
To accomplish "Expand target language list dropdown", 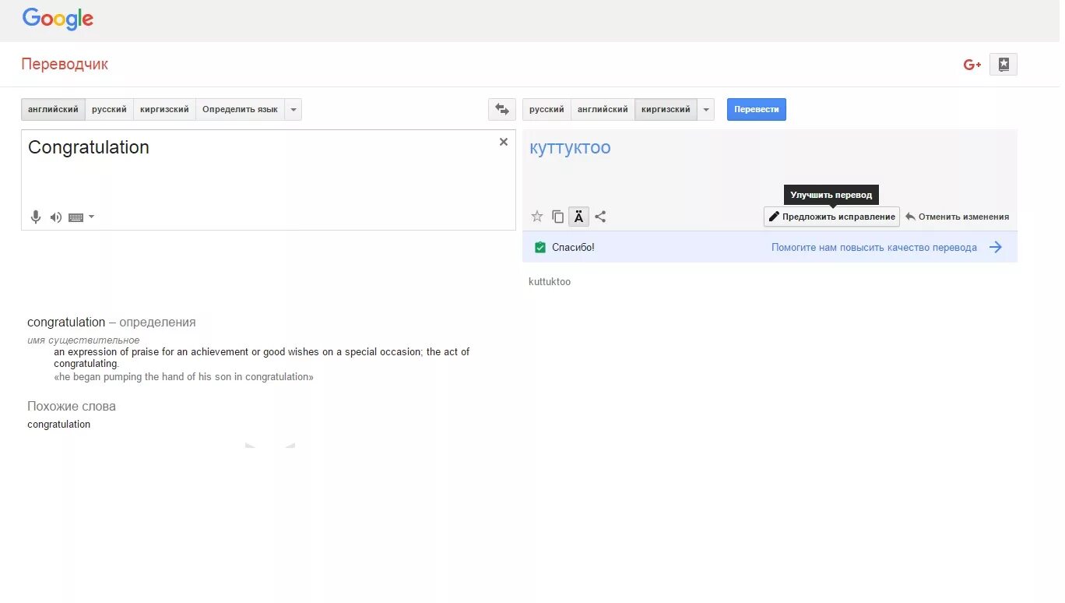I will click(x=706, y=110).
